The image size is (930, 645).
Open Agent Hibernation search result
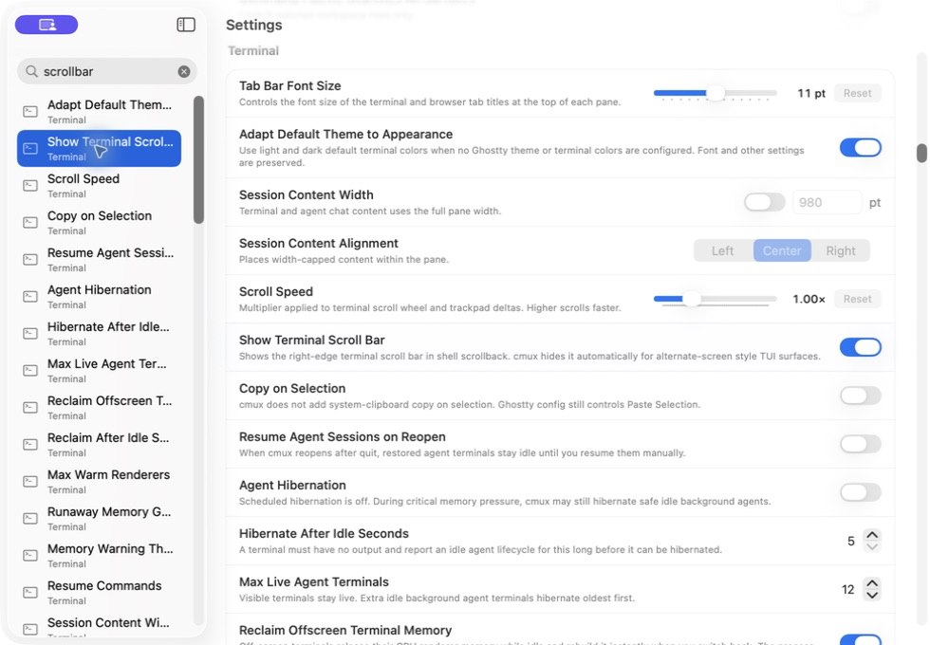pyautogui.click(x=99, y=296)
